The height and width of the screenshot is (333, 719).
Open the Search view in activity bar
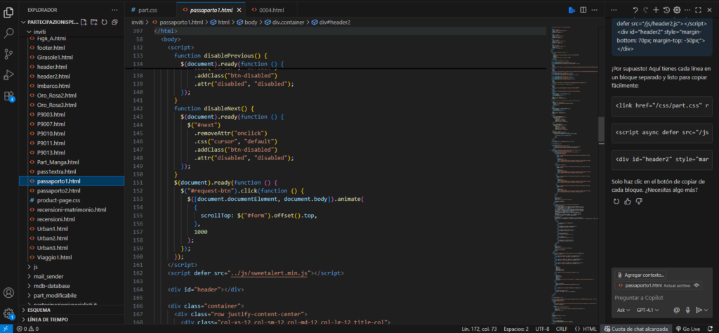pos(9,32)
